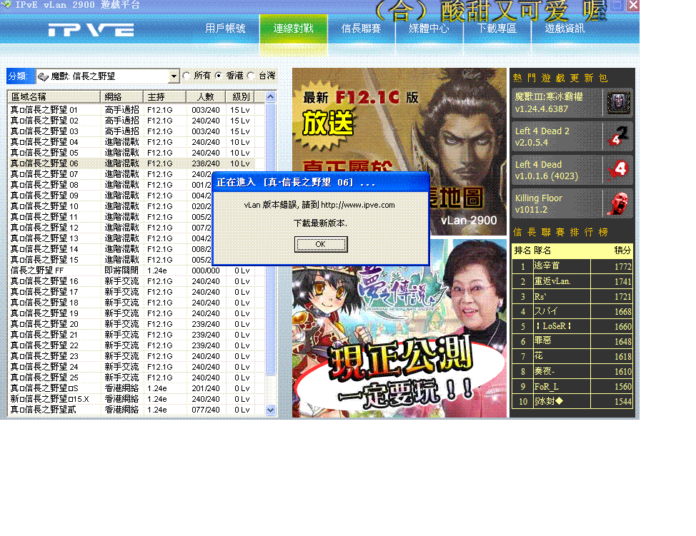The width and height of the screenshot is (696, 536).
Task: Select the 香港 region radio button
Action: tap(219, 76)
